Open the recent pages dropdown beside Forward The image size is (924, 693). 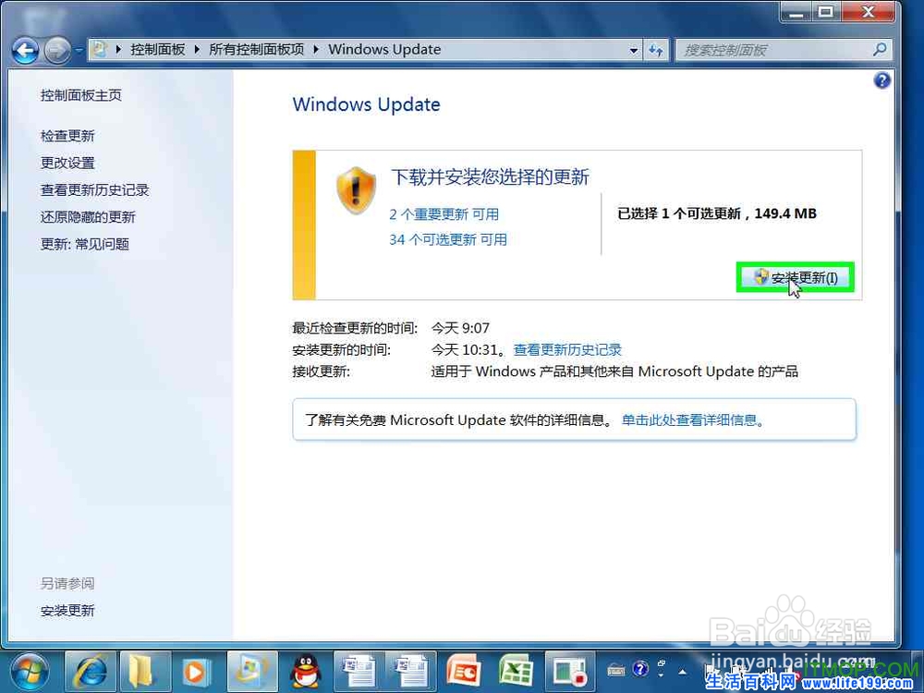pos(79,51)
